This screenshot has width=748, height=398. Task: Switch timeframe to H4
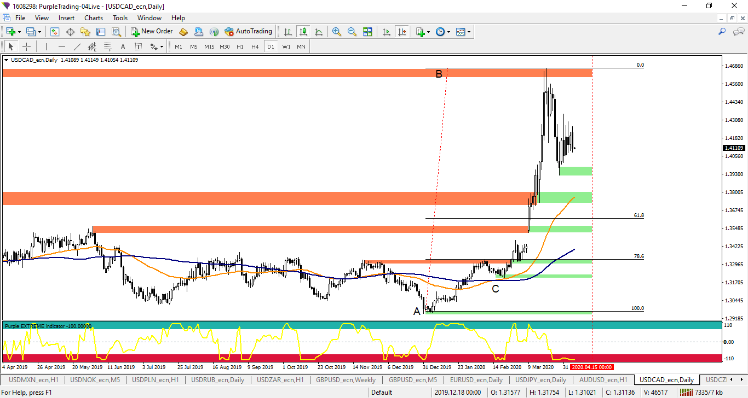(x=255, y=46)
